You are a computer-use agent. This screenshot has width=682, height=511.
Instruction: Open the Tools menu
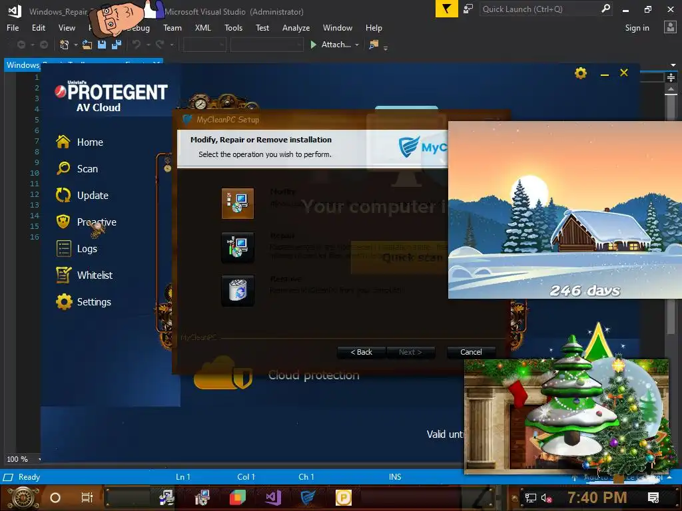(233, 28)
